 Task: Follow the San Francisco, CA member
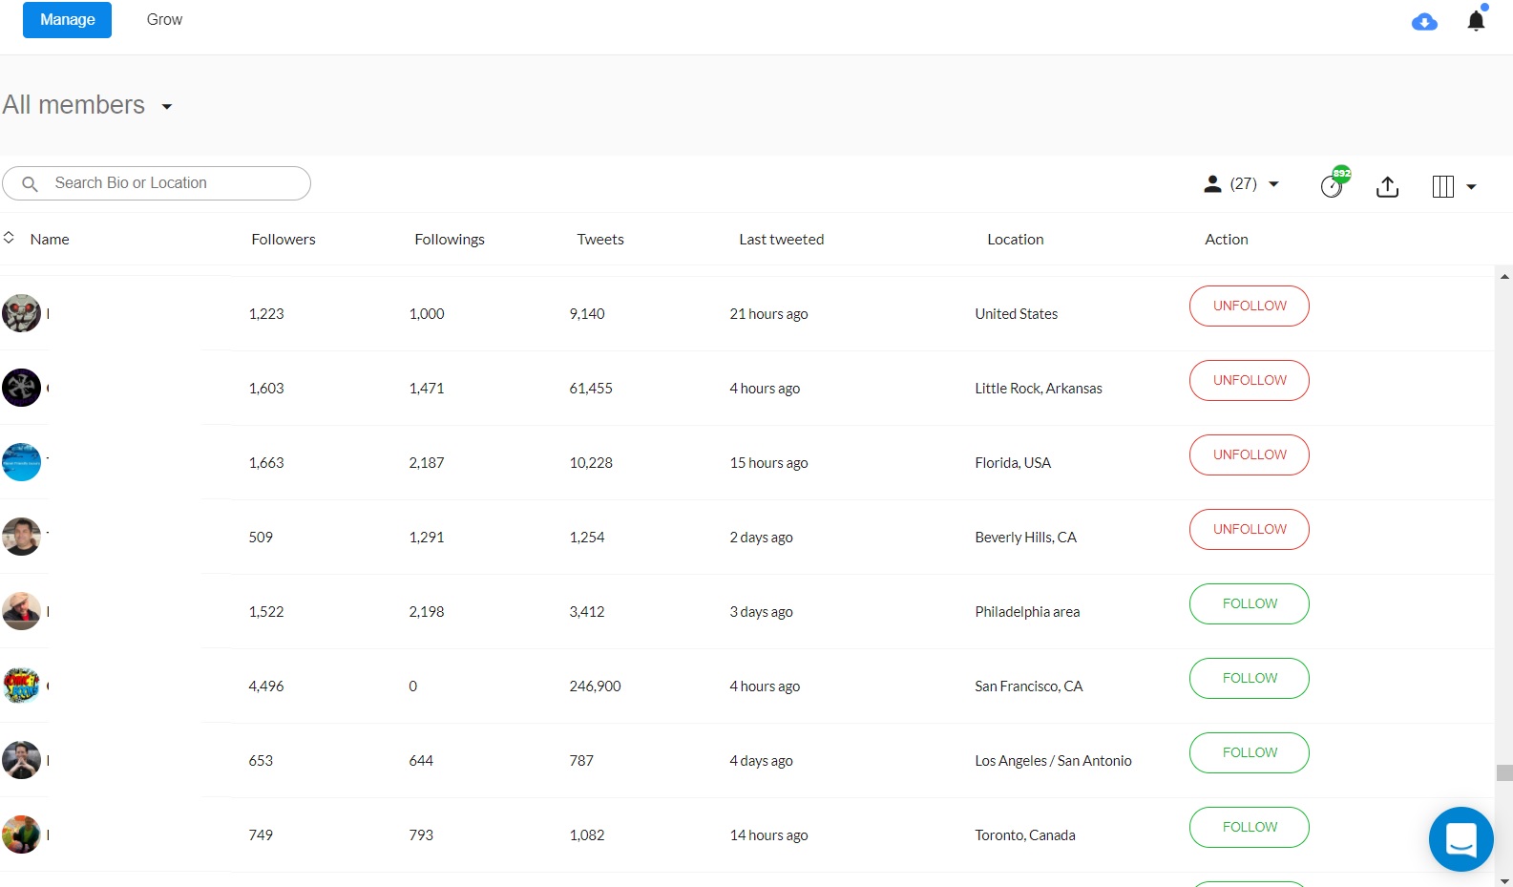(x=1249, y=678)
